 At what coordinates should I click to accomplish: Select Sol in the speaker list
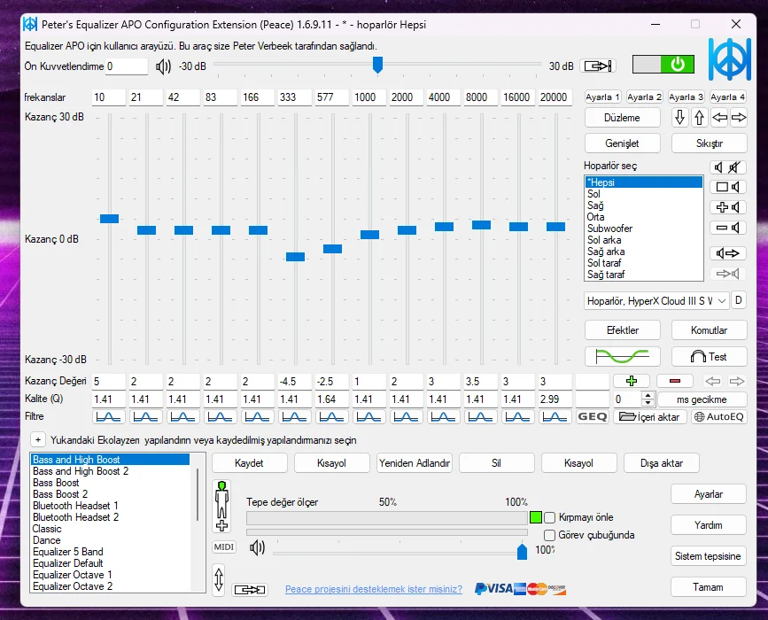[644, 194]
